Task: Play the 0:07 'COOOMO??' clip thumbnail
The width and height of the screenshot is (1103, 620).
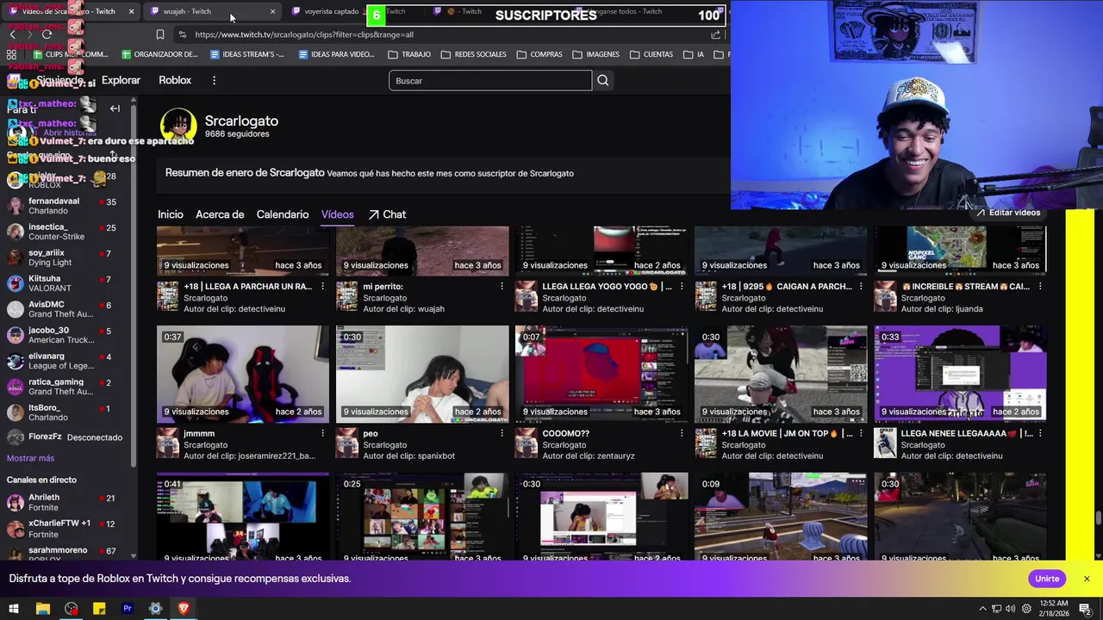Action: (601, 374)
